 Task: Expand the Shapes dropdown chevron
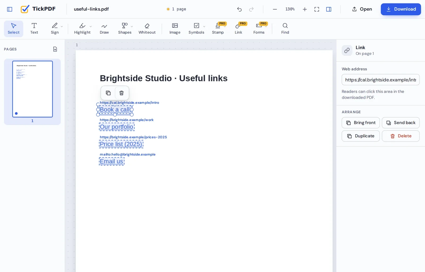point(132,27)
